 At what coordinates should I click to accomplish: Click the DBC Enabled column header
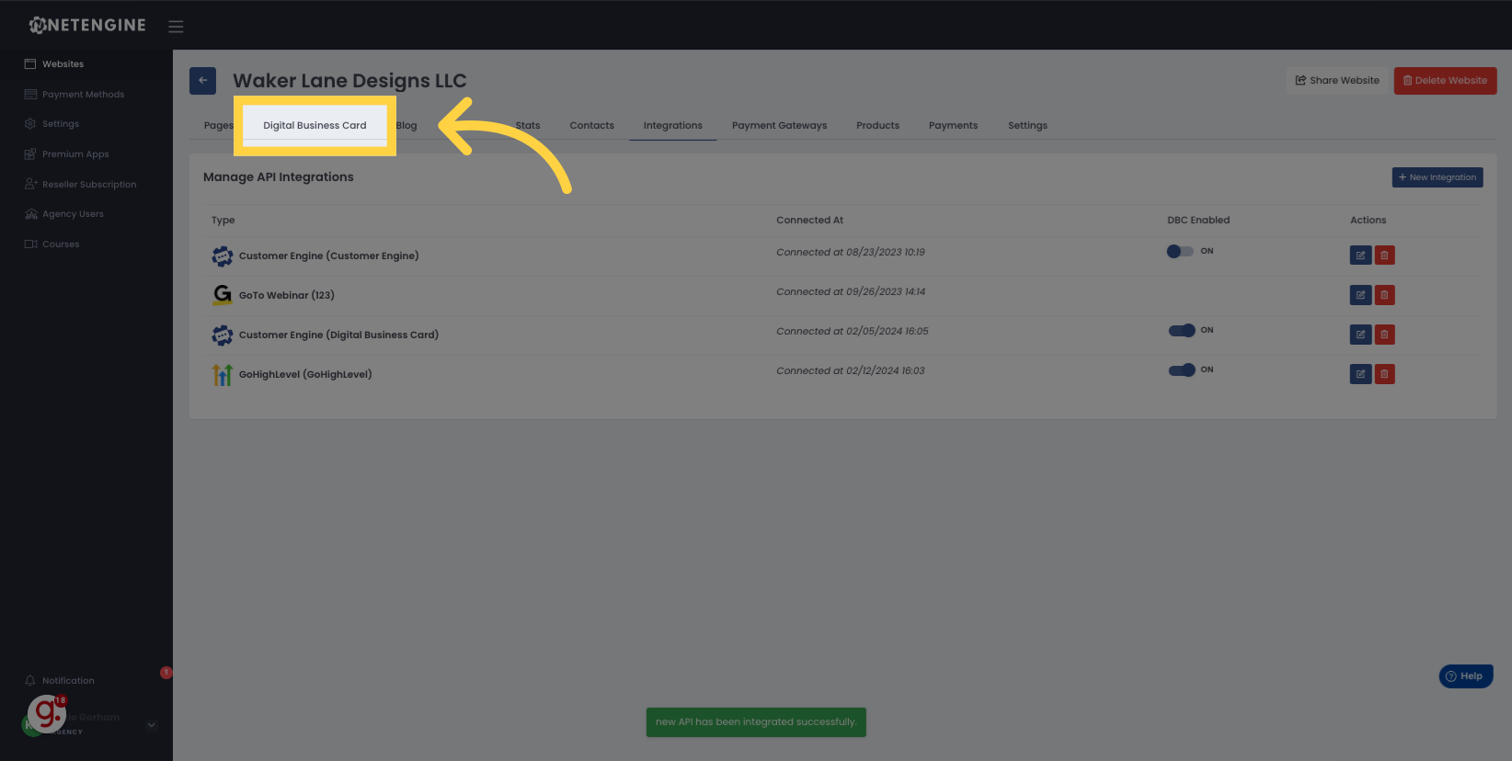pos(1198,220)
